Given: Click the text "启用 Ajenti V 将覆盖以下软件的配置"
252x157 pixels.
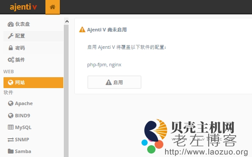Looking at the screenshot, I should [x=126, y=47].
